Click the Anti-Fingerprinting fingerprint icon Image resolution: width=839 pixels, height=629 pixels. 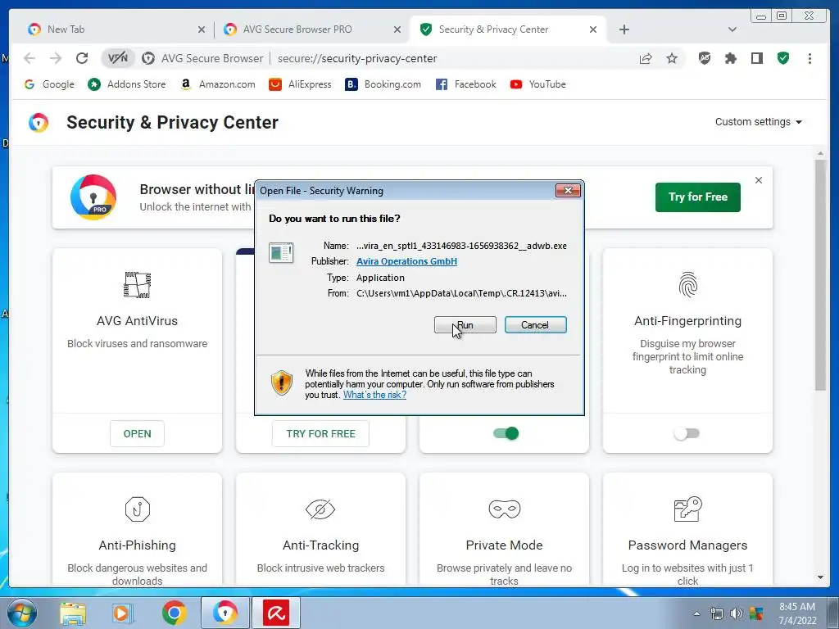687,284
